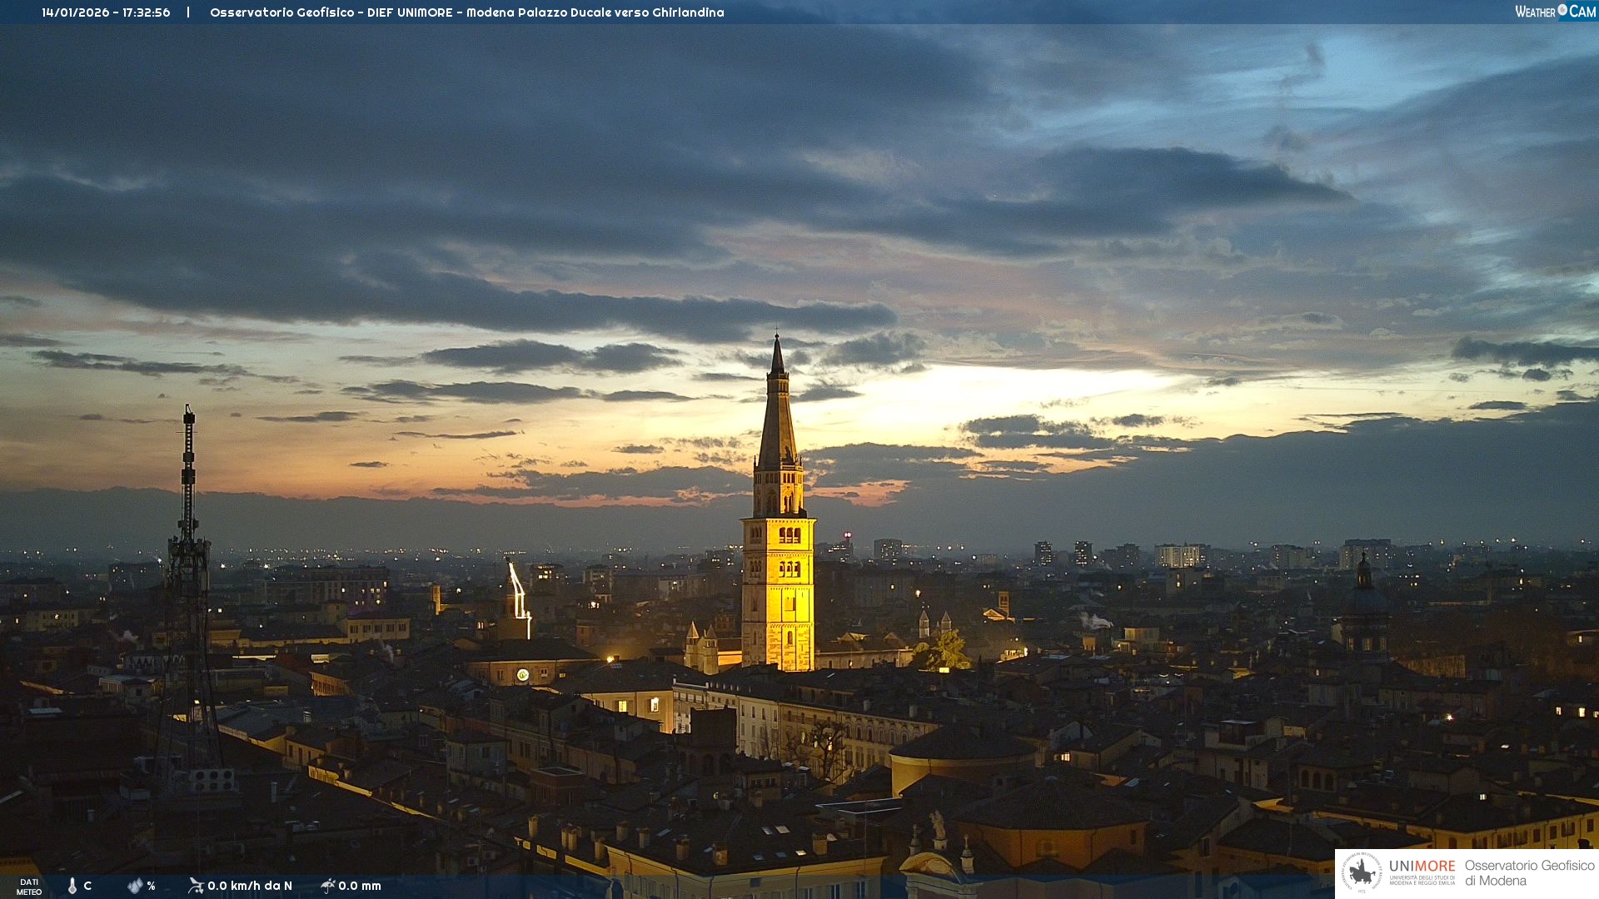Viewport: 1599px width, 899px height.
Task: Click the UNIMORE wordmark text
Action: click(1422, 866)
